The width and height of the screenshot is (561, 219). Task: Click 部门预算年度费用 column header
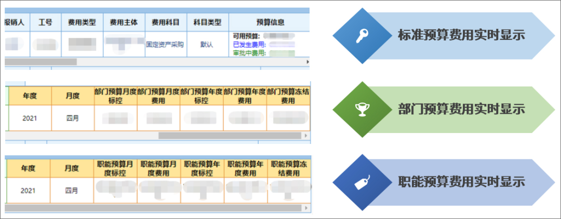(245, 96)
